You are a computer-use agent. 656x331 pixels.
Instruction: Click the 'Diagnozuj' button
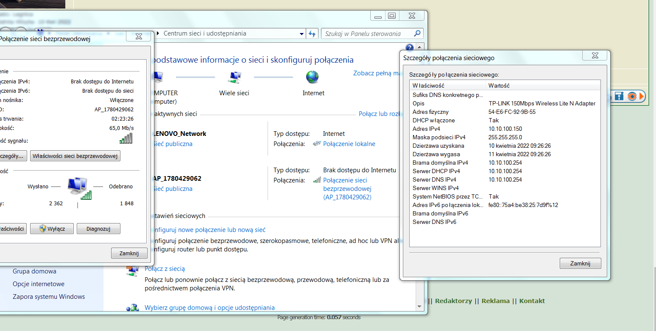click(98, 229)
